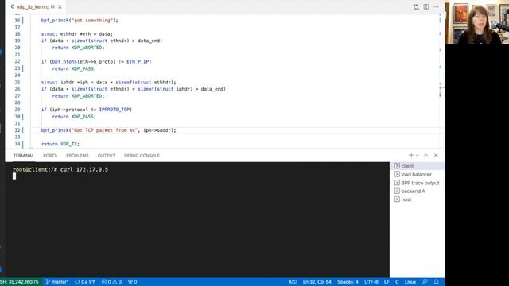Maximize the panel with the chevron-up icon
Image resolution: width=509 pixels, height=286 pixels.
point(426,156)
